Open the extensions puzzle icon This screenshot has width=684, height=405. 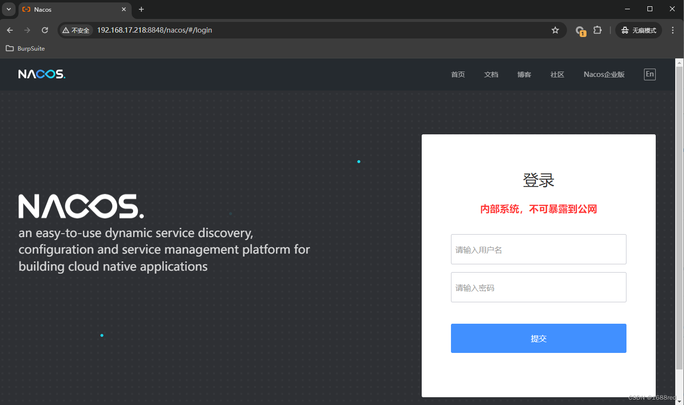coord(597,30)
